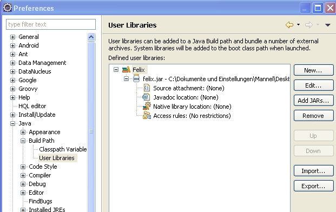Select the Help tree item

click(24, 97)
